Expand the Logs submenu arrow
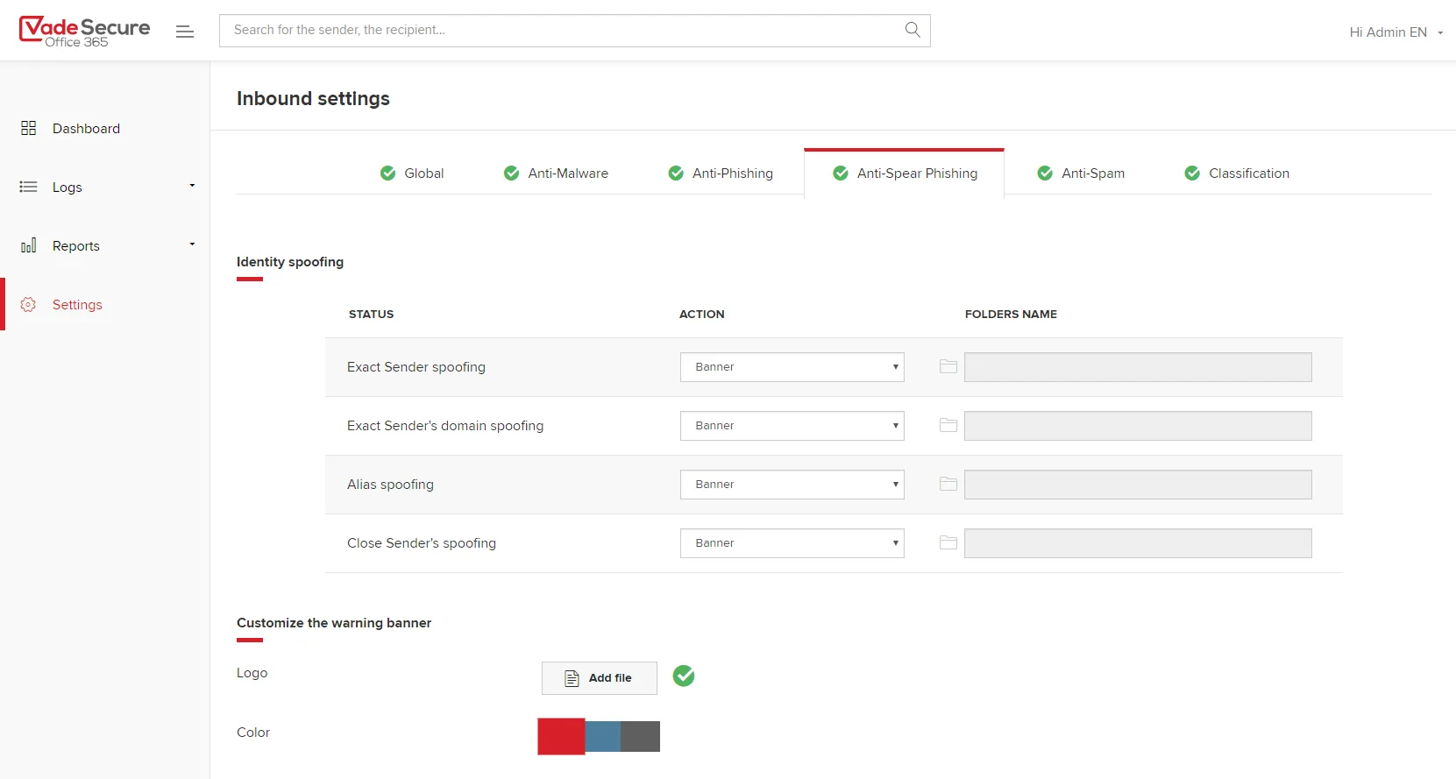The height and width of the screenshot is (779, 1456). tap(192, 186)
